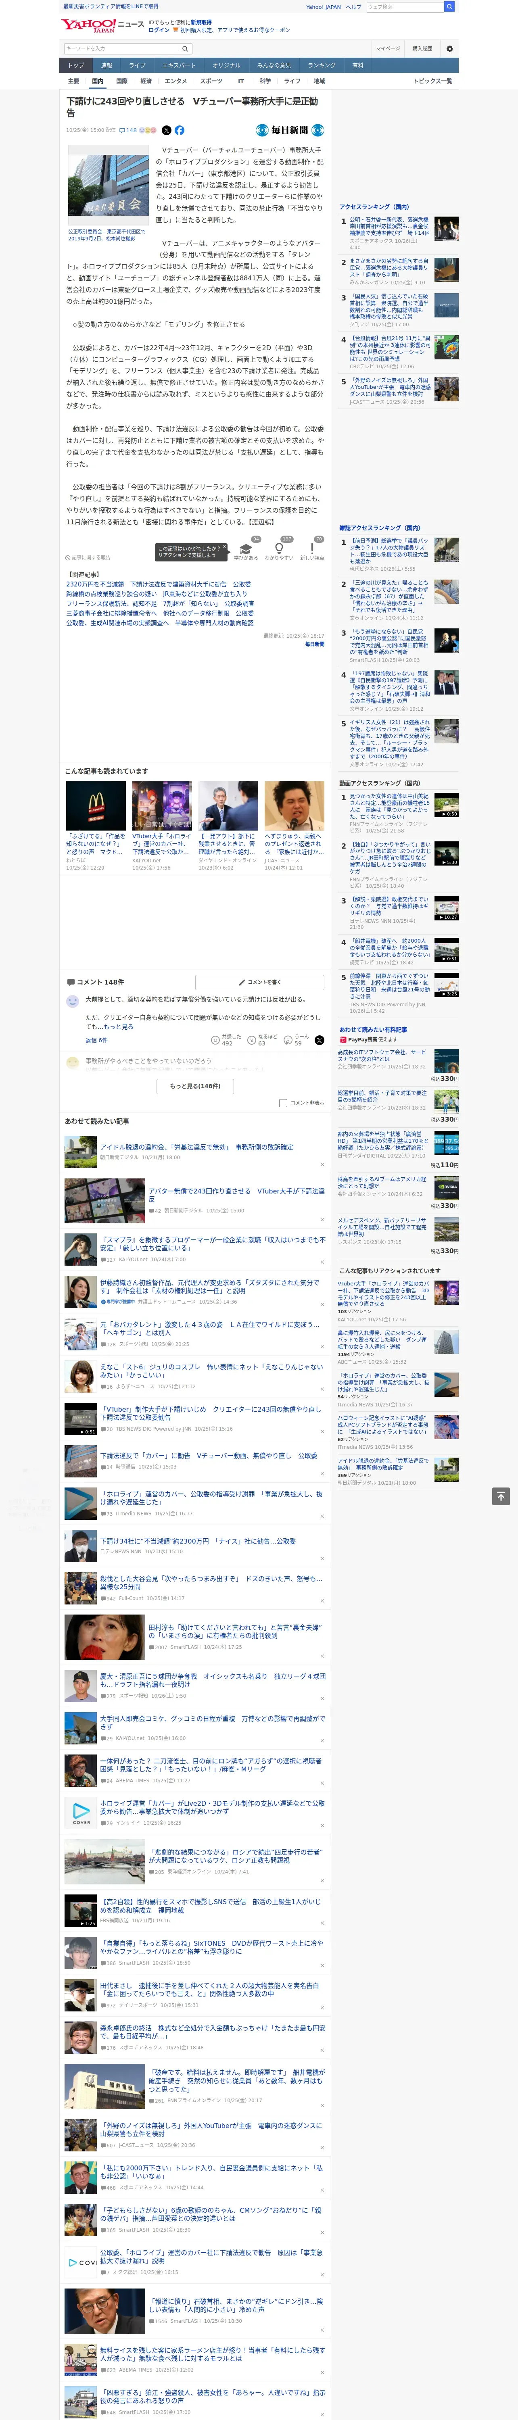518x2420 pixels.
Task: Open the みんなの意見 navigation tab
Action: (x=274, y=66)
